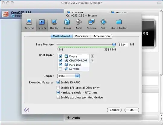Switch to the Processor tab
163x125 pixels.
pyautogui.click(x=82, y=36)
